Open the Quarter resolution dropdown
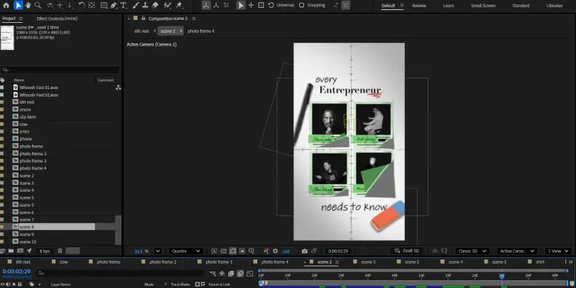This screenshot has height=288, width=576. click(x=185, y=251)
